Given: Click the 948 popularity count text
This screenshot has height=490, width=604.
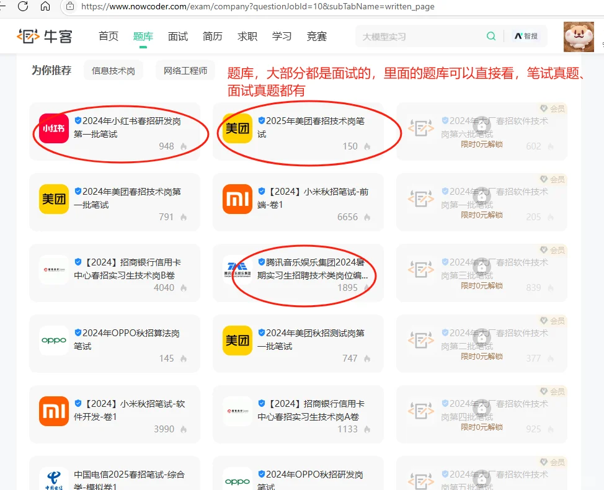Looking at the screenshot, I should (x=166, y=146).
